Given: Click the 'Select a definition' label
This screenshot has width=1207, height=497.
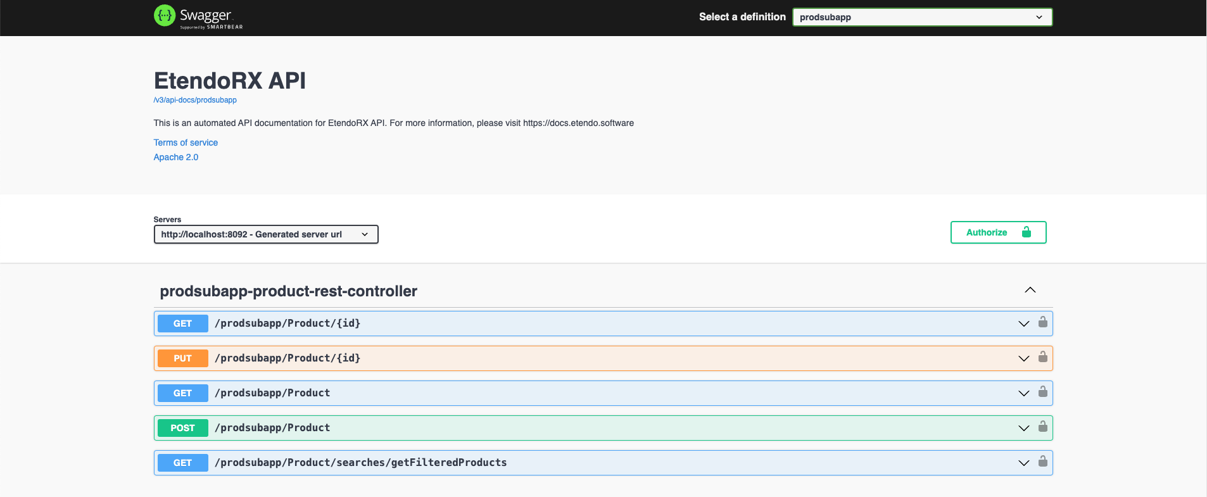Looking at the screenshot, I should pyautogui.click(x=742, y=17).
